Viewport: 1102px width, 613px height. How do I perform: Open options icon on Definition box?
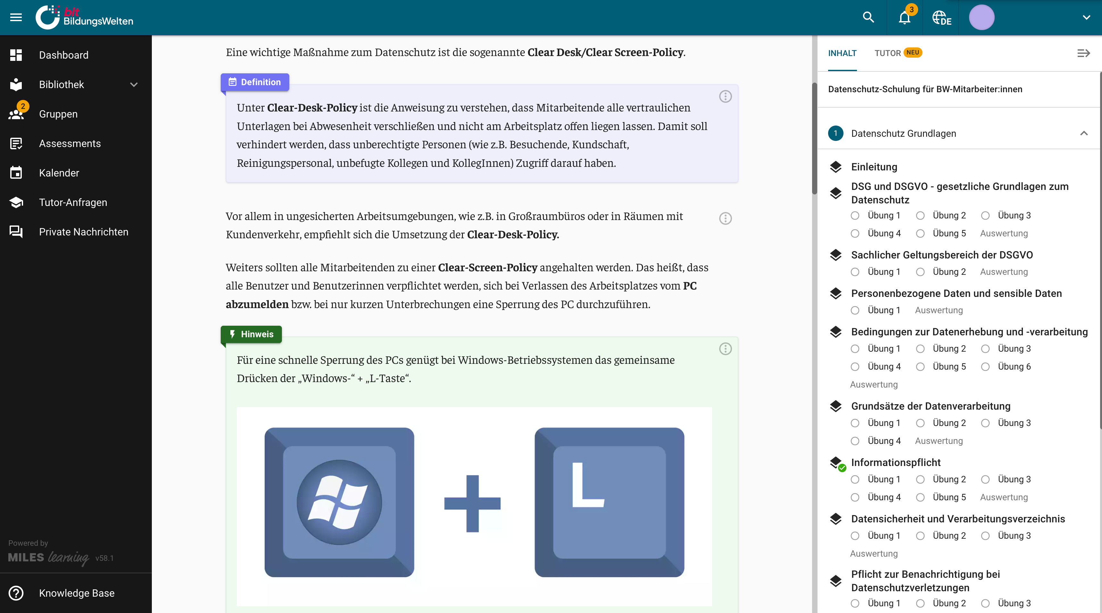pos(725,96)
